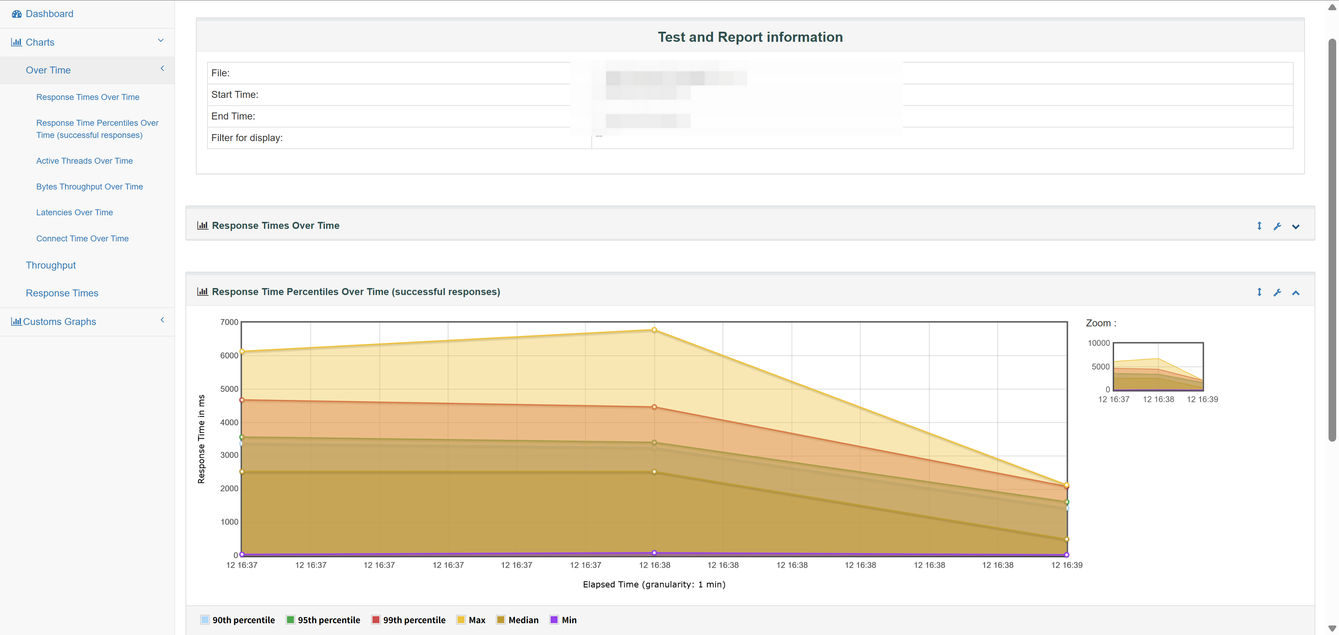1339x635 pixels.
Task: Go to Response Times Over Time link
Action: pos(88,97)
